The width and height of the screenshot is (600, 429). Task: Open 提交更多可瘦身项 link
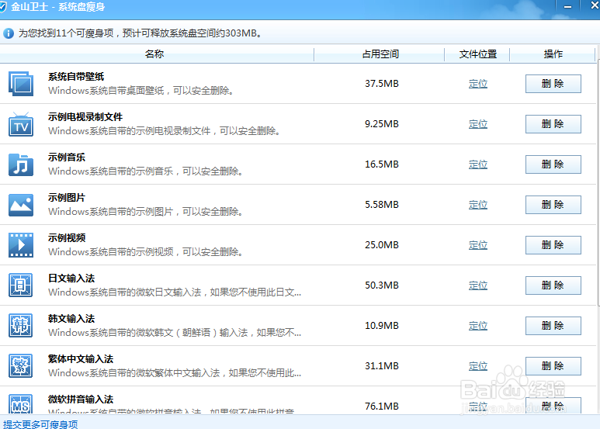point(40,424)
